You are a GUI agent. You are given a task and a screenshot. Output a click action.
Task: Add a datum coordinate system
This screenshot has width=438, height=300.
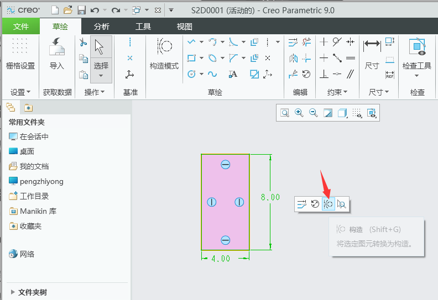pyautogui.click(x=129, y=75)
